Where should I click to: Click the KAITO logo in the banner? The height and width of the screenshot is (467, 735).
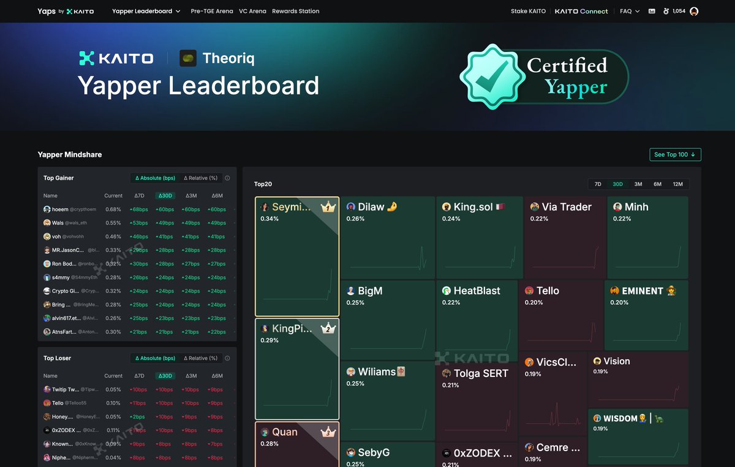(116, 58)
